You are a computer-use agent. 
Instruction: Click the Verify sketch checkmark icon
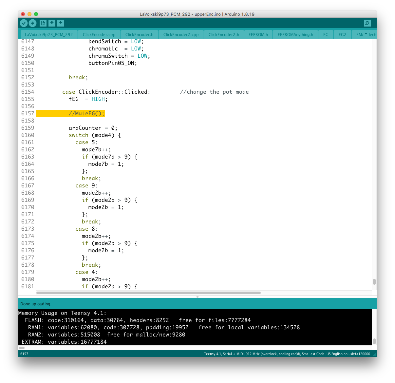[x=24, y=23]
